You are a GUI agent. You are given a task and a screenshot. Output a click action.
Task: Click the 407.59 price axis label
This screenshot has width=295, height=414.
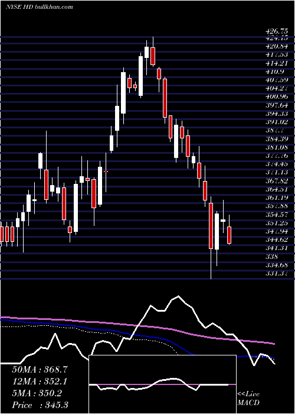point(276,80)
